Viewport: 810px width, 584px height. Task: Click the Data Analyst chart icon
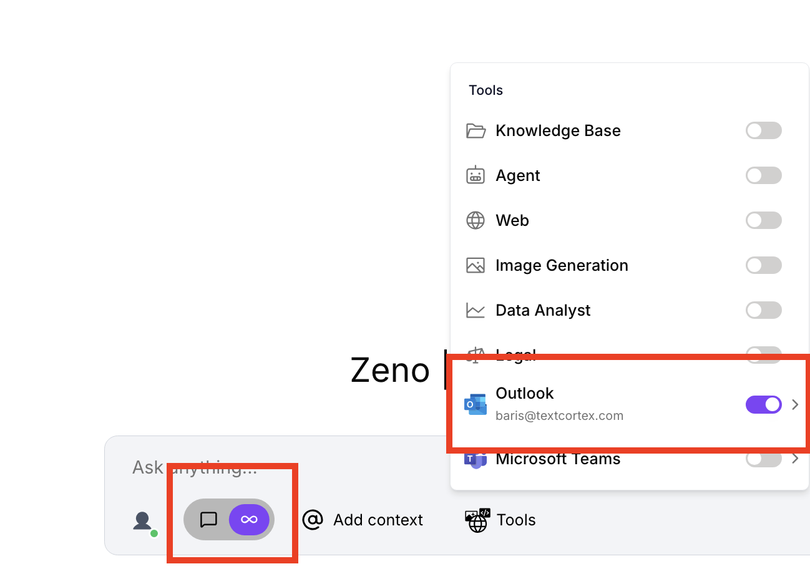click(x=476, y=310)
